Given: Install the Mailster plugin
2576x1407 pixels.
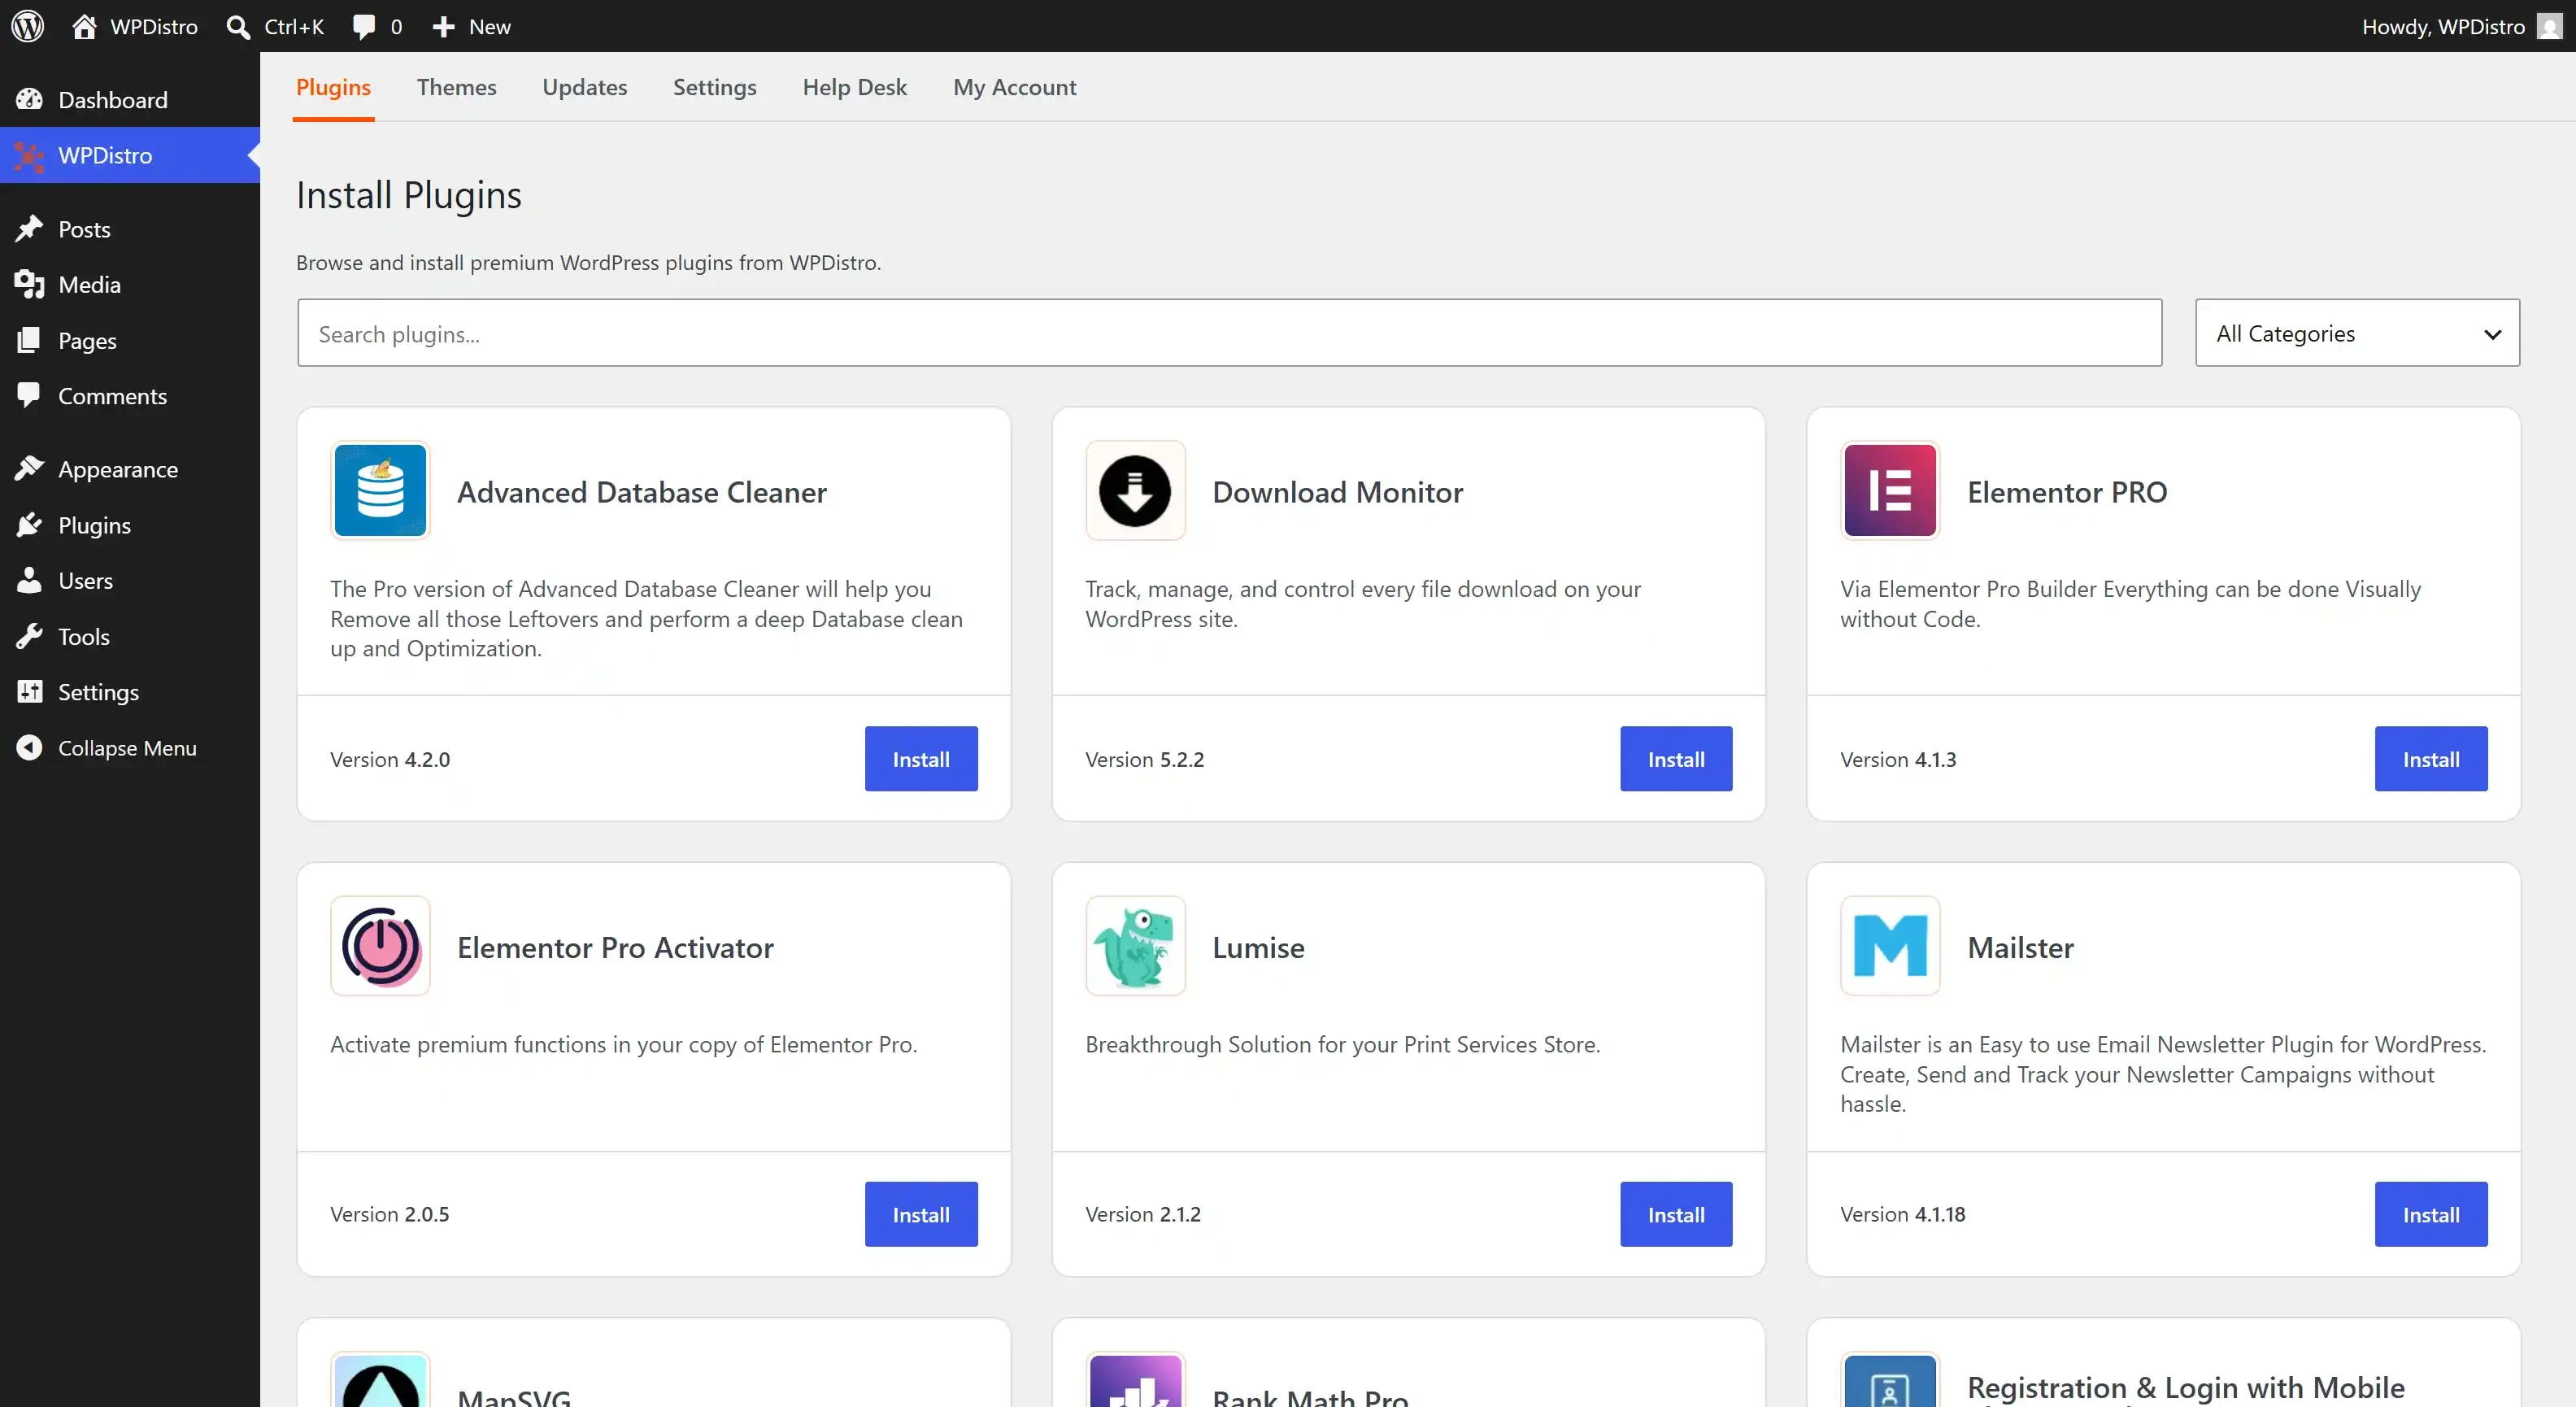Looking at the screenshot, I should [x=2431, y=1214].
